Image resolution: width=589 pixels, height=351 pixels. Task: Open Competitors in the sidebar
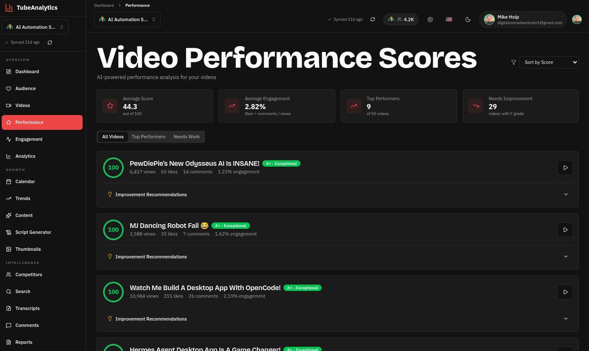(42, 274)
